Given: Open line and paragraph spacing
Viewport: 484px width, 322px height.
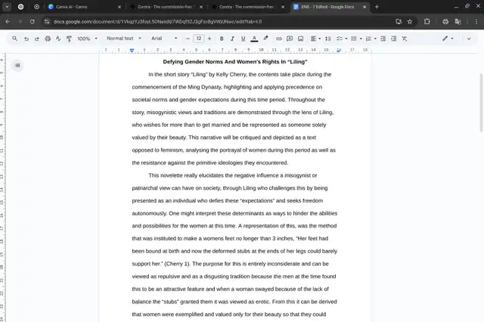Looking at the screenshot, I should 328,39.
